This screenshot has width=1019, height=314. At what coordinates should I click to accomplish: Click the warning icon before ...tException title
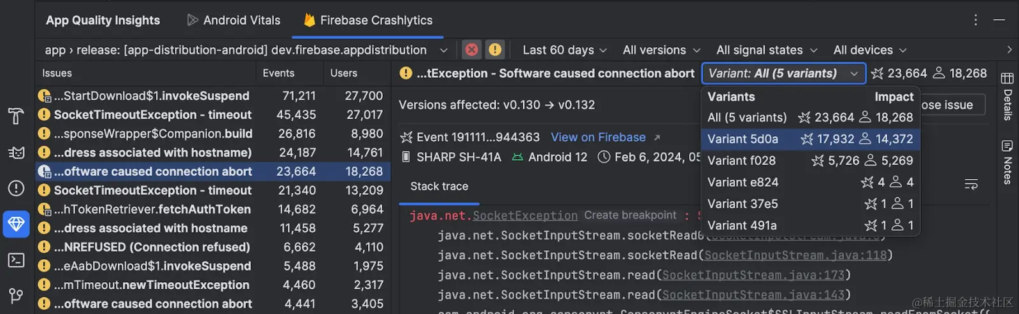tap(406, 73)
